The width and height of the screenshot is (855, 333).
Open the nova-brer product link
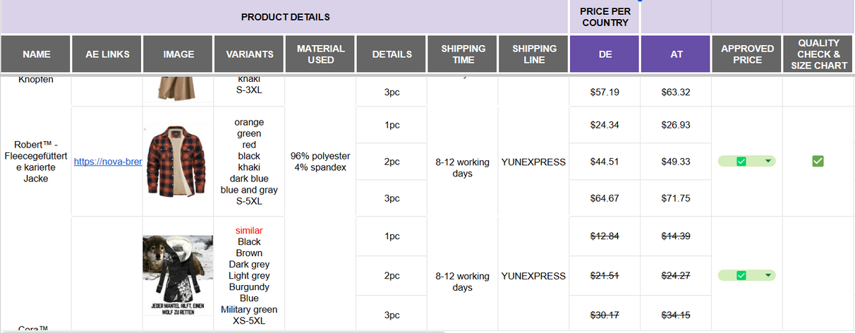click(108, 162)
